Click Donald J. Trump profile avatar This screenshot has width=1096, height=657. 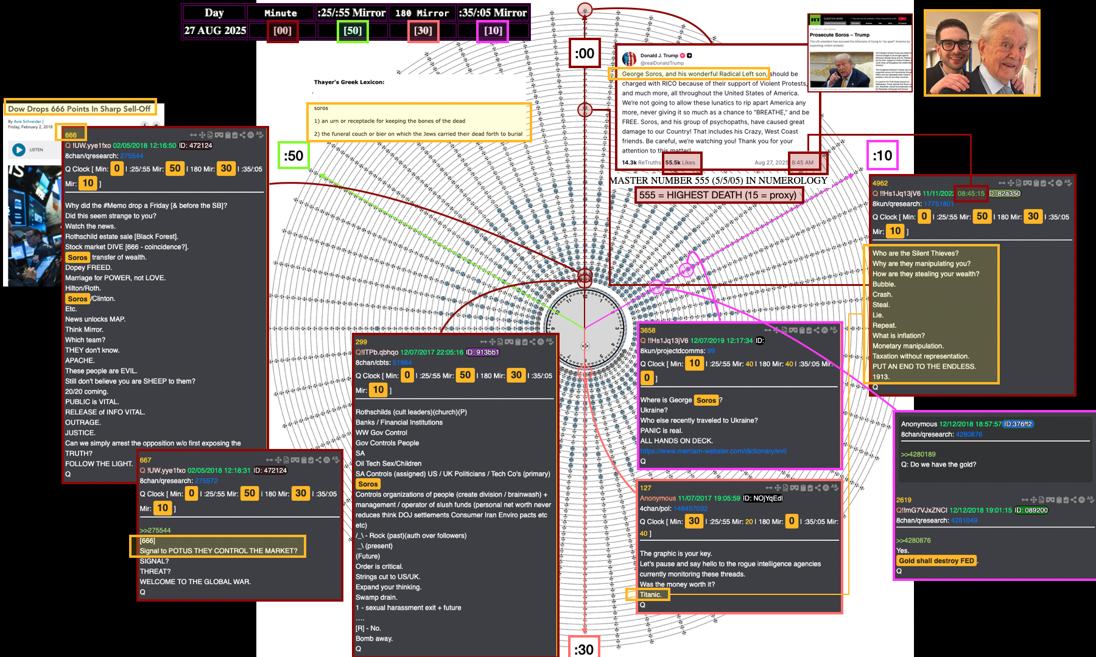point(629,59)
